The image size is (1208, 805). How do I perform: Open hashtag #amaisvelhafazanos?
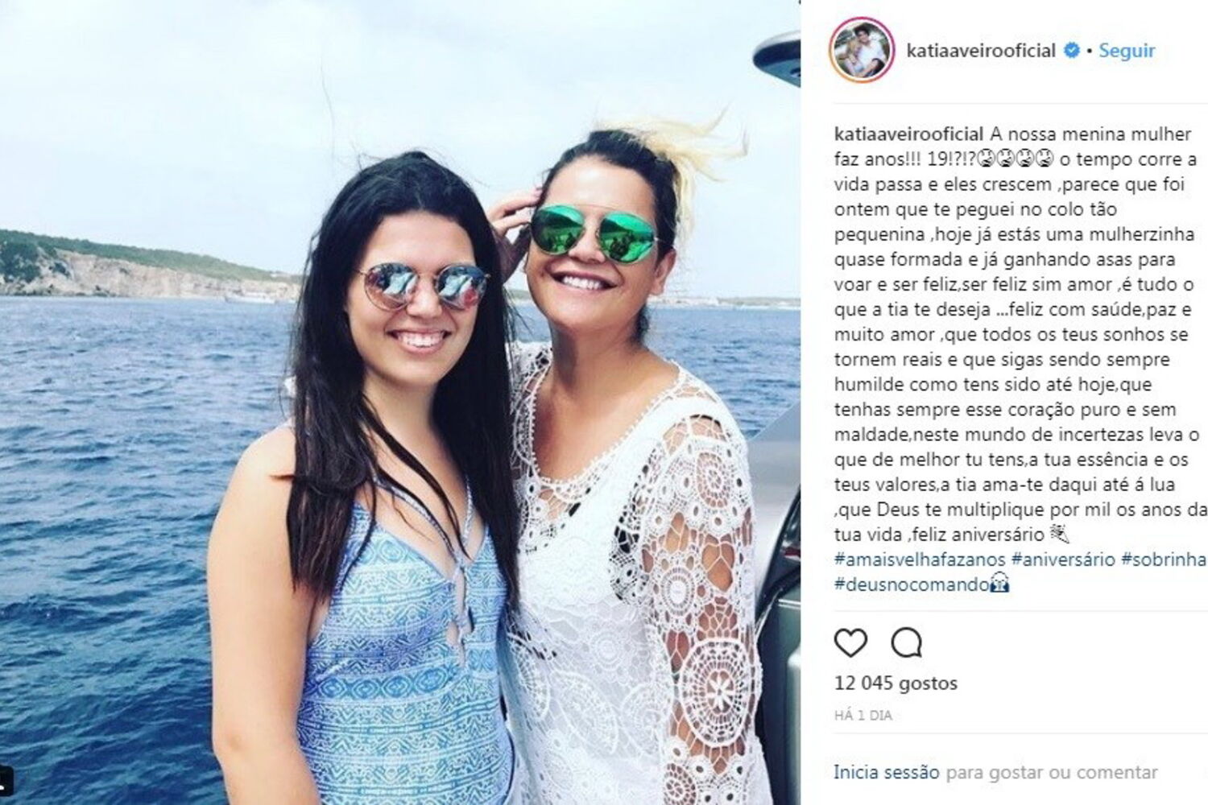pos(920,559)
